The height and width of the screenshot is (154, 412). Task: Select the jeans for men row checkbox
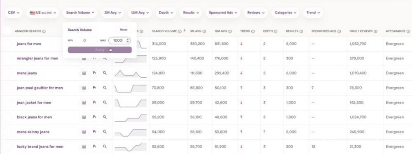7,44
